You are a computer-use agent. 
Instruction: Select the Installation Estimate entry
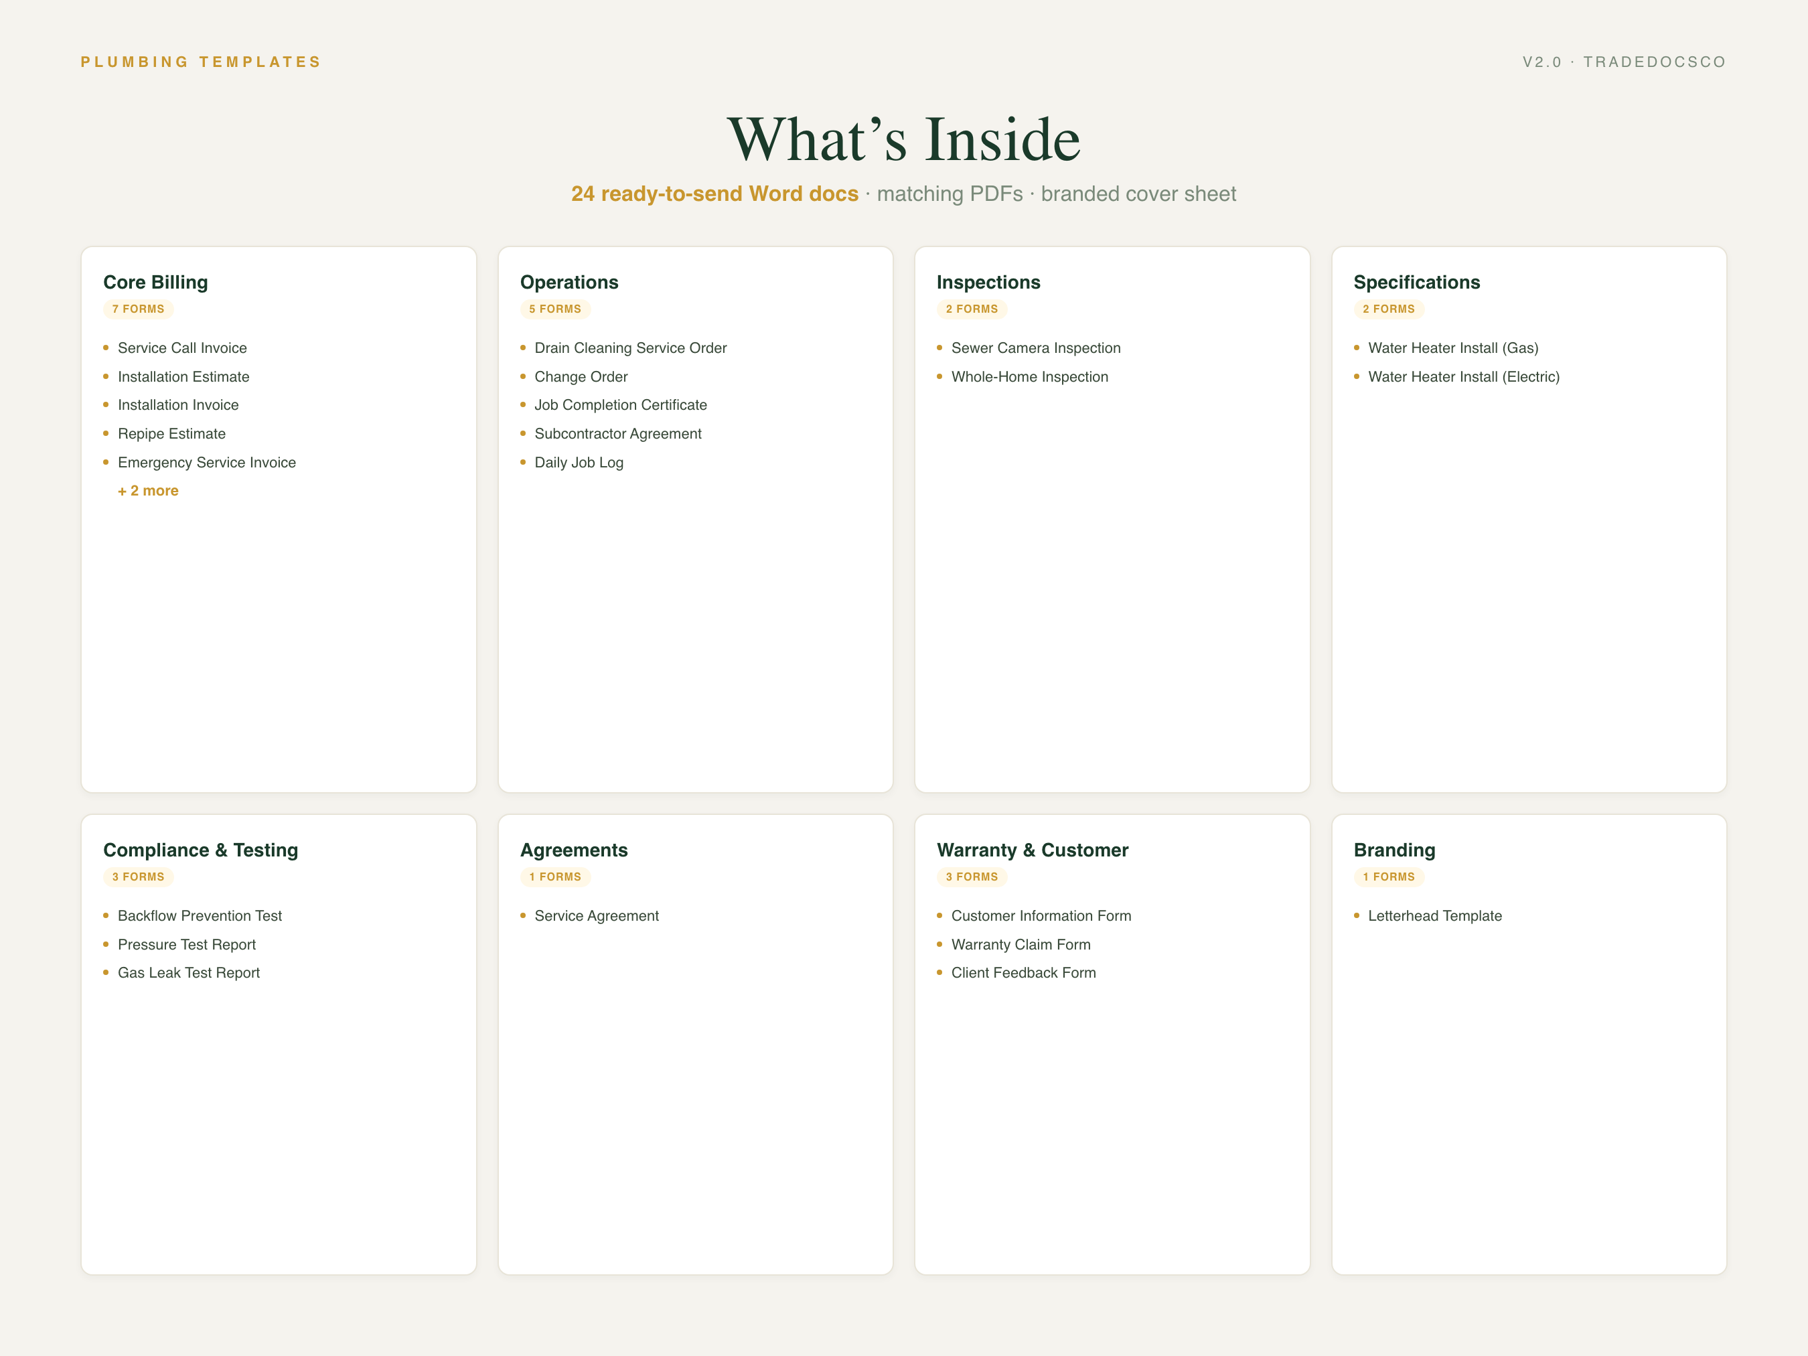coord(183,376)
